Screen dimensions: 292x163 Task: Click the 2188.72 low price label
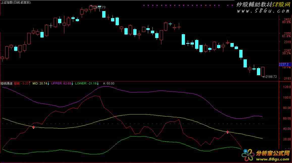tap(271, 77)
